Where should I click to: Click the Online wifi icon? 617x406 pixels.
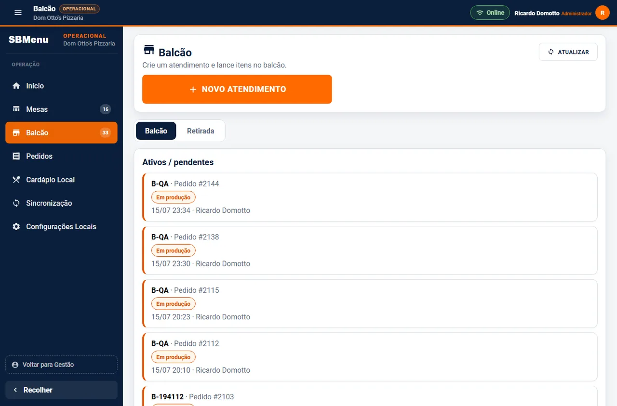[480, 13]
